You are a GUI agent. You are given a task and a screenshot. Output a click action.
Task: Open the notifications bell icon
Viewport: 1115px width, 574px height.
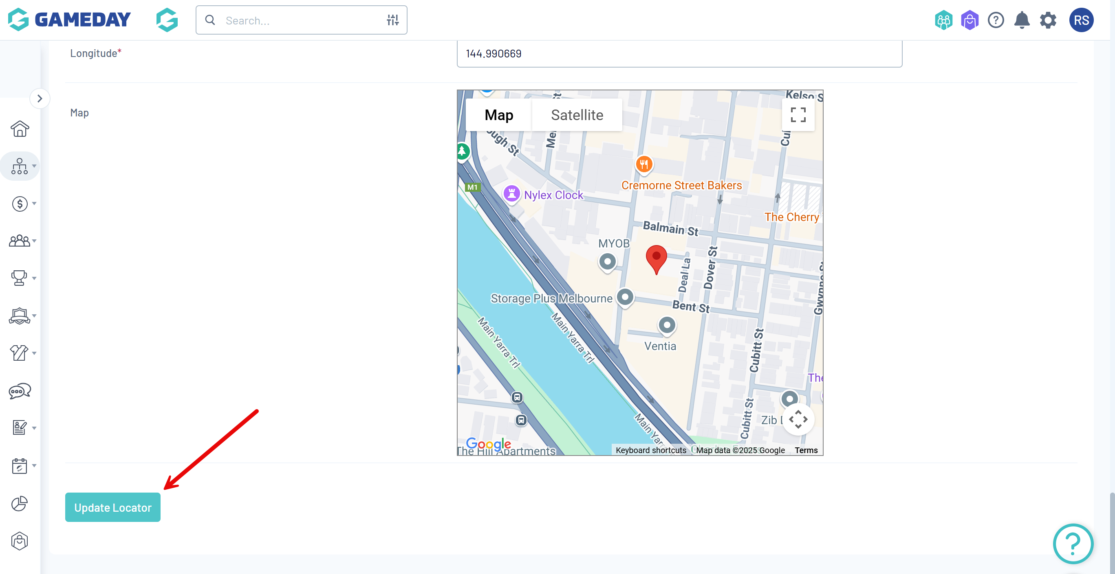pos(1022,20)
